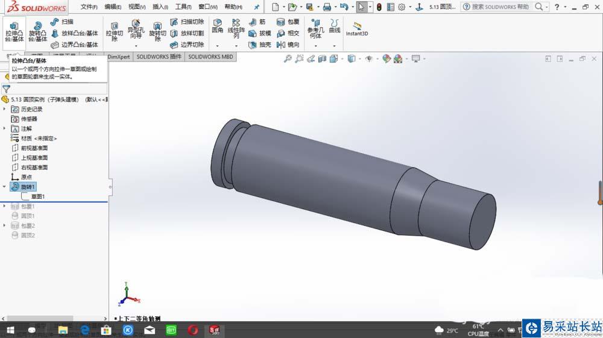Image resolution: width=603 pixels, height=338 pixels.
Task: Click the Zoom to Fit magnifier icon
Action: [288, 59]
